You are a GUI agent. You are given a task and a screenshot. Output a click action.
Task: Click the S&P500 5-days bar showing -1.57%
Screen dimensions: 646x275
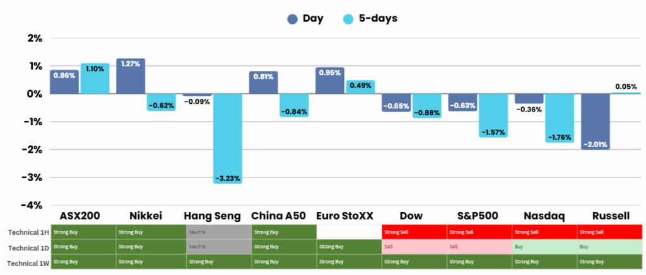click(x=493, y=115)
